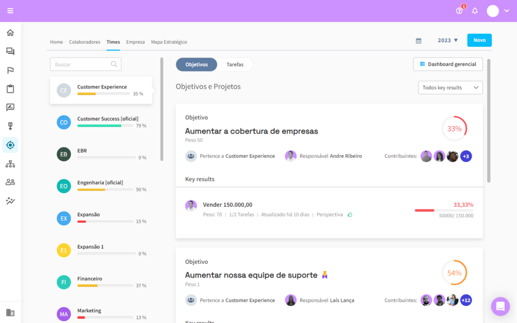517x323 pixels.
Task: Click the Novo button
Action: click(x=479, y=40)
